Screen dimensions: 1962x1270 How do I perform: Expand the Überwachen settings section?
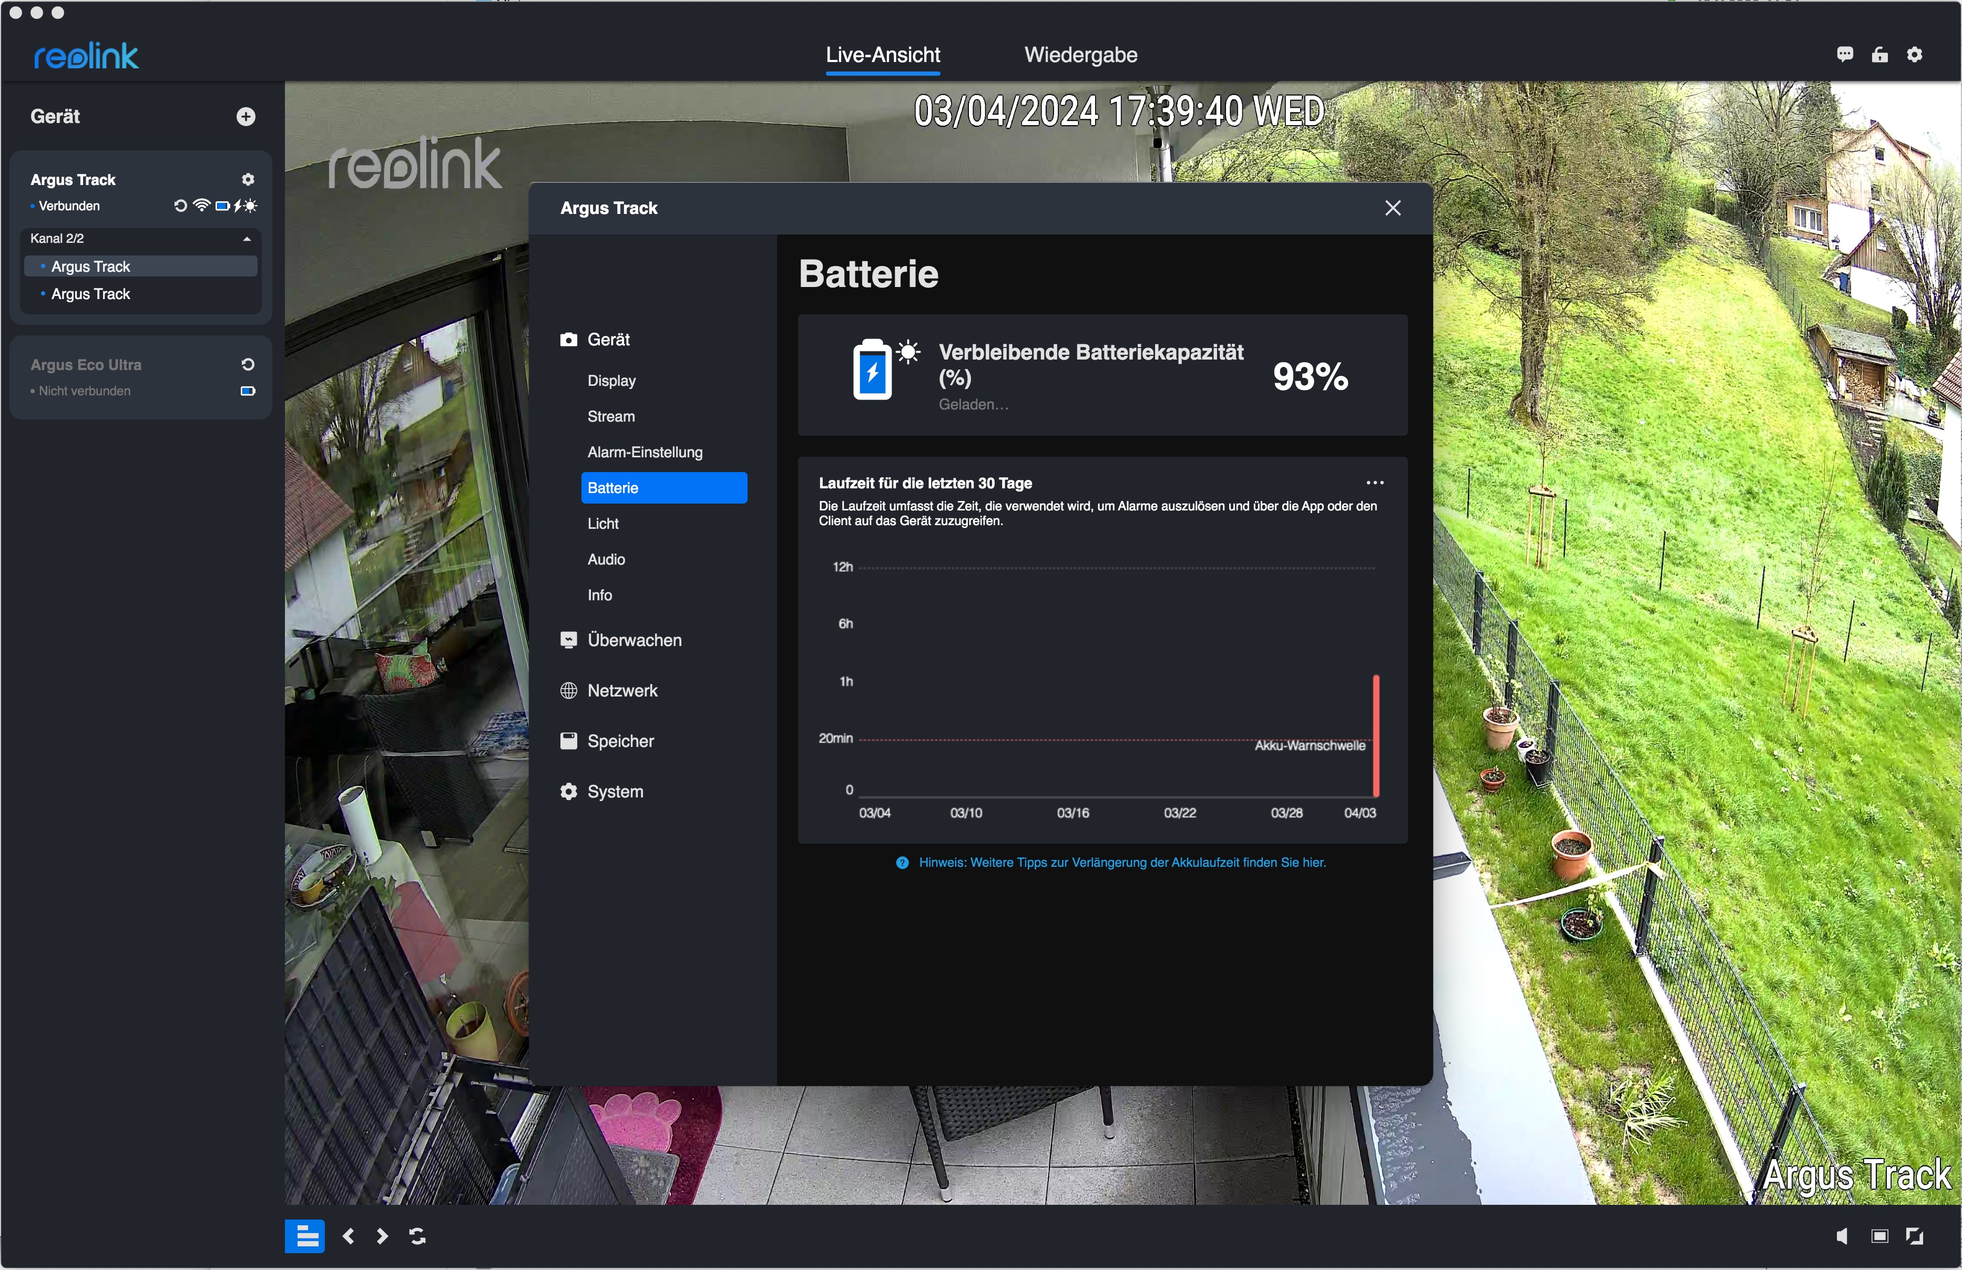tap(634, 640)
